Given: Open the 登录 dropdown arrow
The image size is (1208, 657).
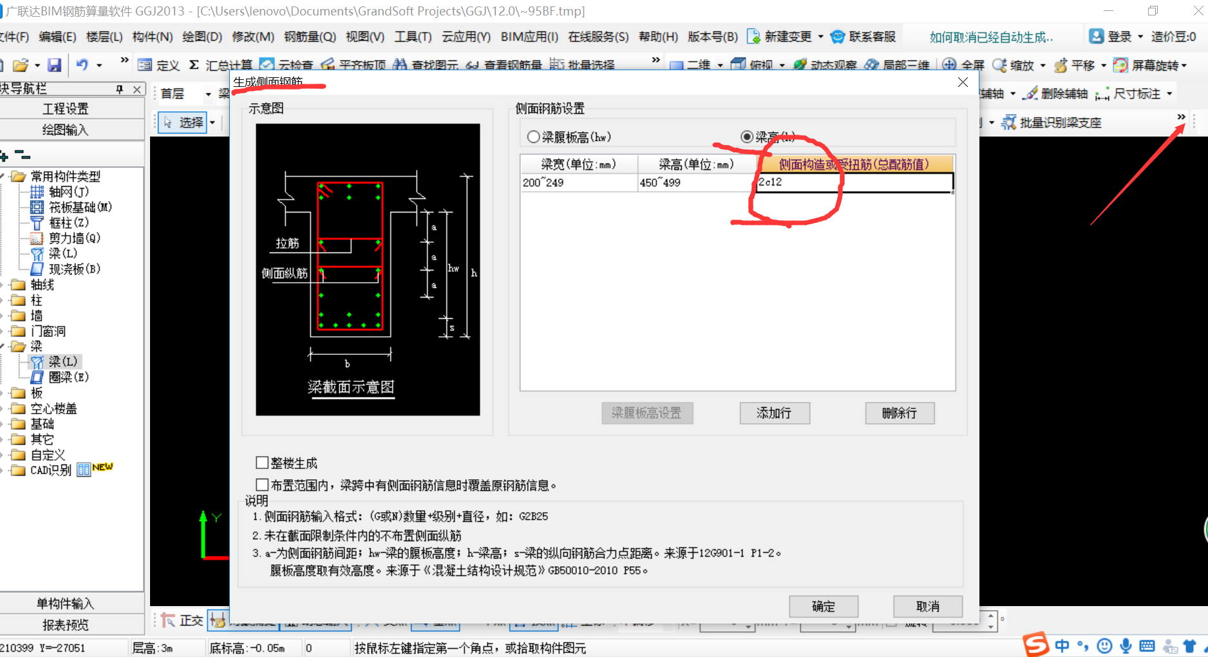Looking at the screenshot, I should (1140, 37).
